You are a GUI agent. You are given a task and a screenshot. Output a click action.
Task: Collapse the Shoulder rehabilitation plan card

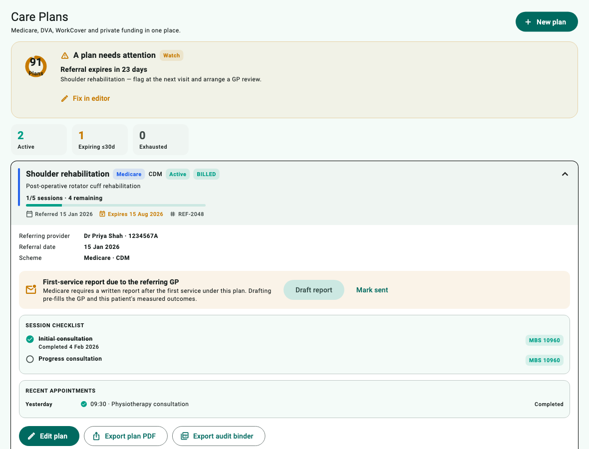(x=565, y=174)
